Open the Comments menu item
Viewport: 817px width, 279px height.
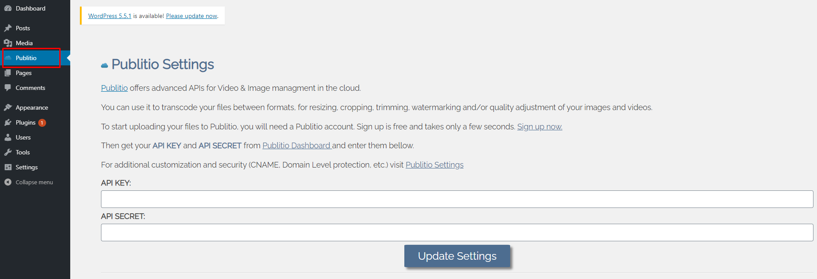click(x=35, y=88)
